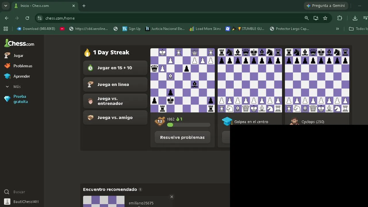
Task: Click the Golpea en el centro lesson icon
Action: click(x=227, y=121)
